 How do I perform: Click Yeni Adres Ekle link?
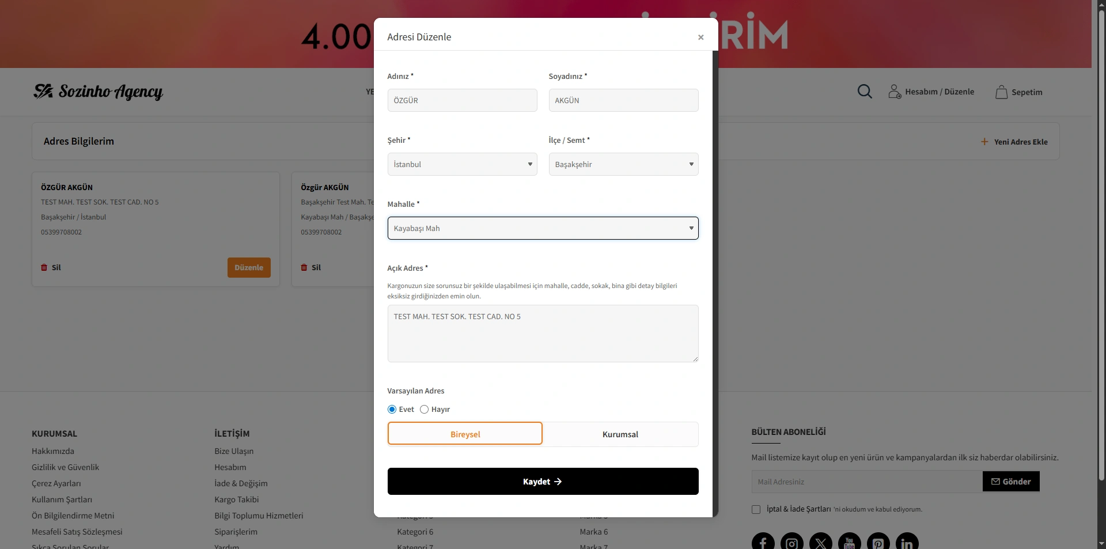click(x=1014, y=142)
